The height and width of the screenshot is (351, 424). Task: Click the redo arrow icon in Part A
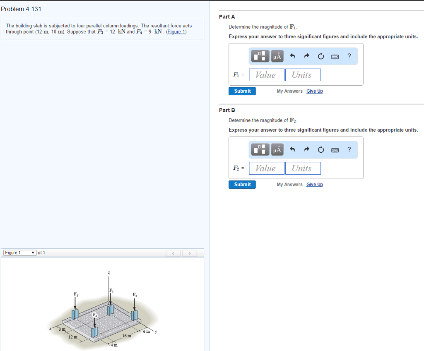click(x=306, y=56)
